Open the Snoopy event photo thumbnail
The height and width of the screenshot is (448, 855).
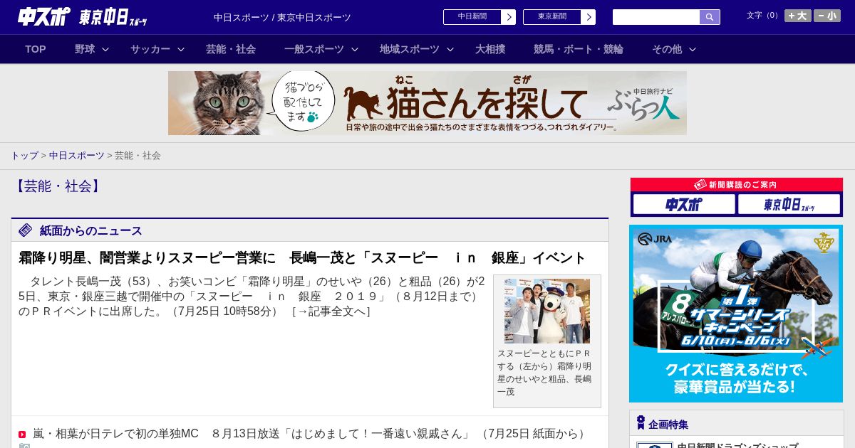click(x=547, y=311)
